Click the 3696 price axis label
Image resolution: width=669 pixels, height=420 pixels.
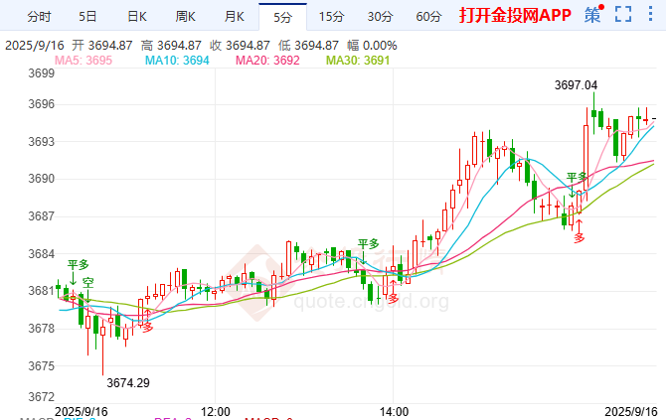(42, 104)
